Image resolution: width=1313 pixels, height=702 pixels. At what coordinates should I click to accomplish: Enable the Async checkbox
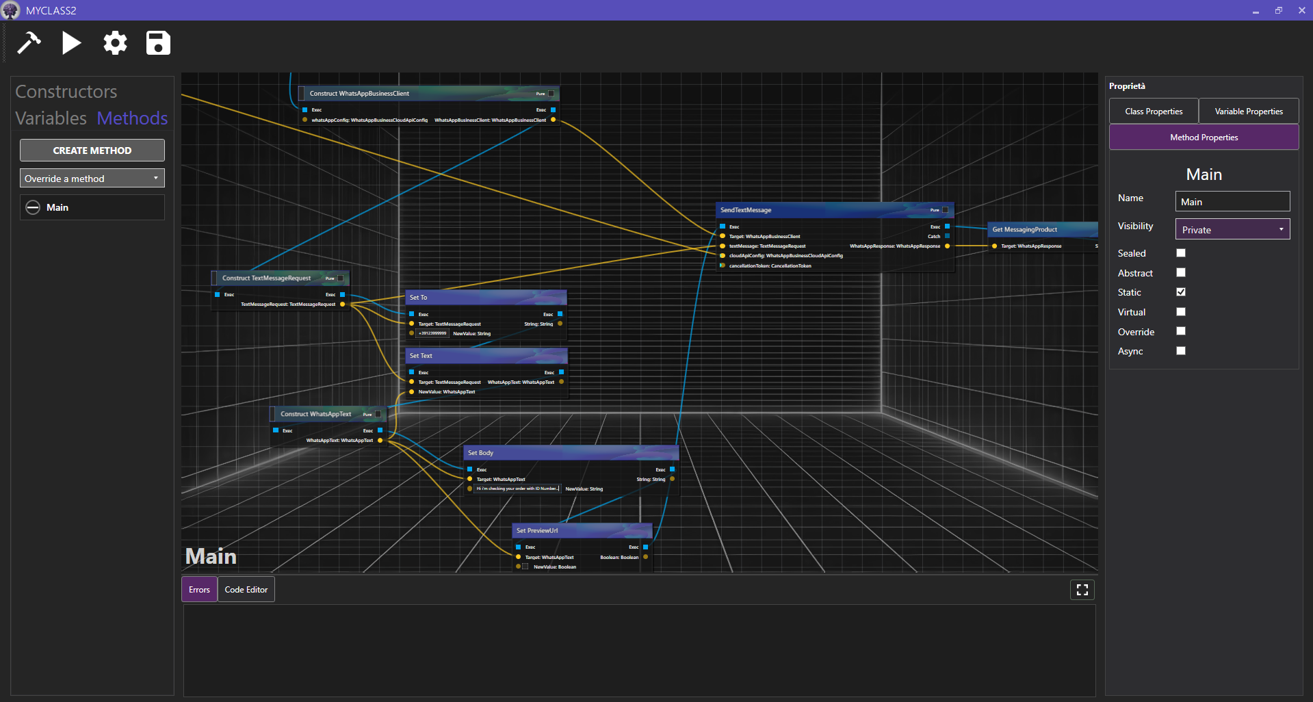(1180, 351)
